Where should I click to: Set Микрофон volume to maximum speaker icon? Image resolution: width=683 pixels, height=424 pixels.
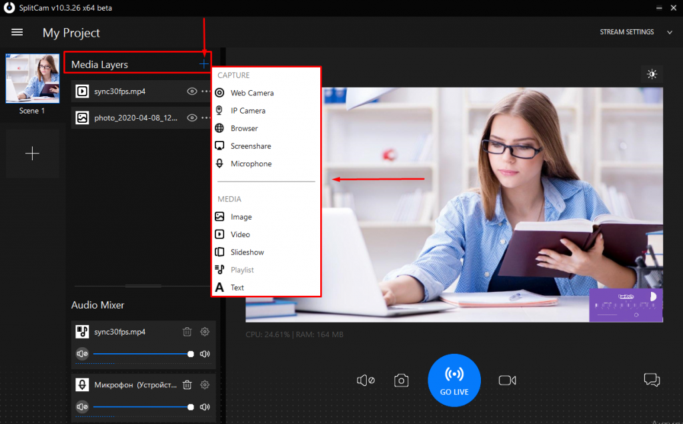pyautogui.click(x=205, y=407)
